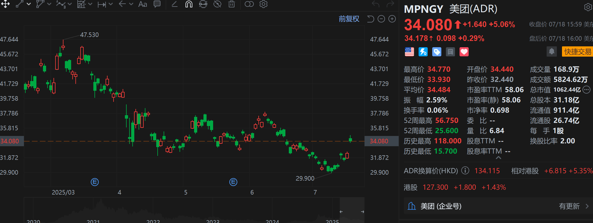Click the earnings E marker near late May
Viewport: 593px width, 223px height.
pyautogui.click(x=233, y=182)
